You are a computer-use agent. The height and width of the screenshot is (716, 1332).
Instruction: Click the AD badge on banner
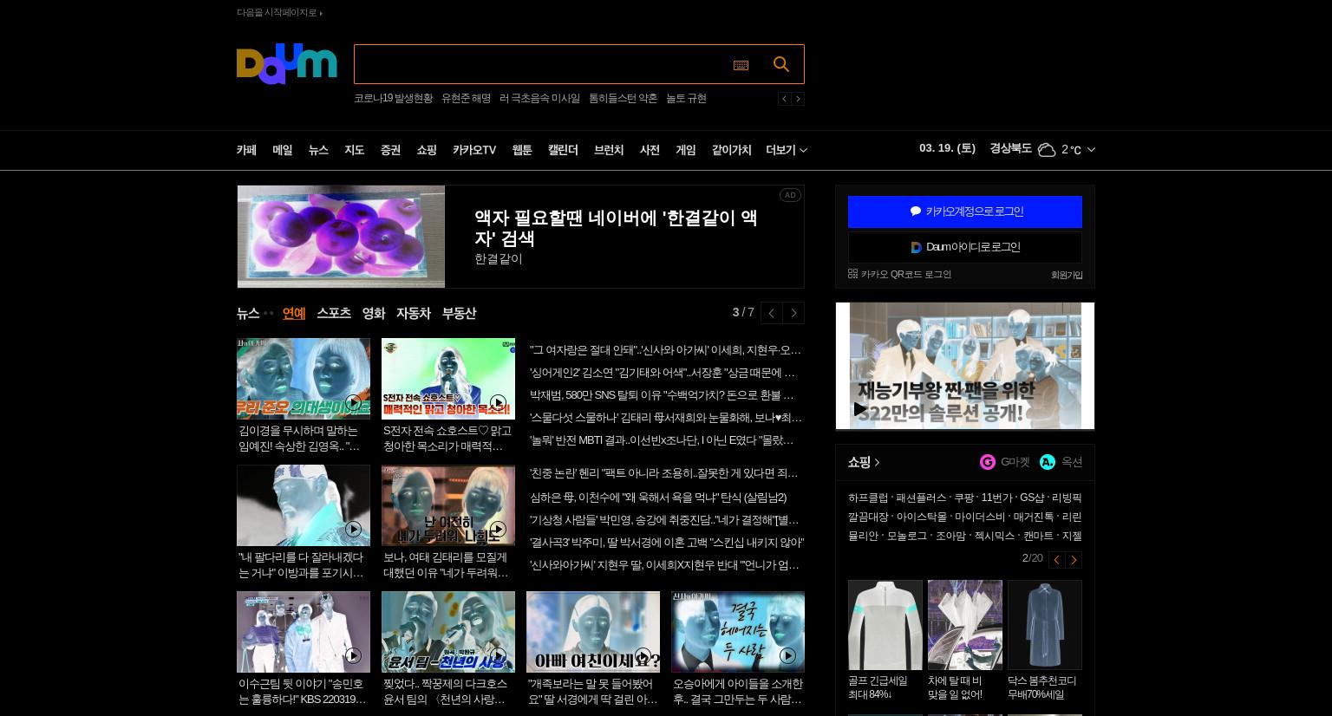(x=789, y=195)
